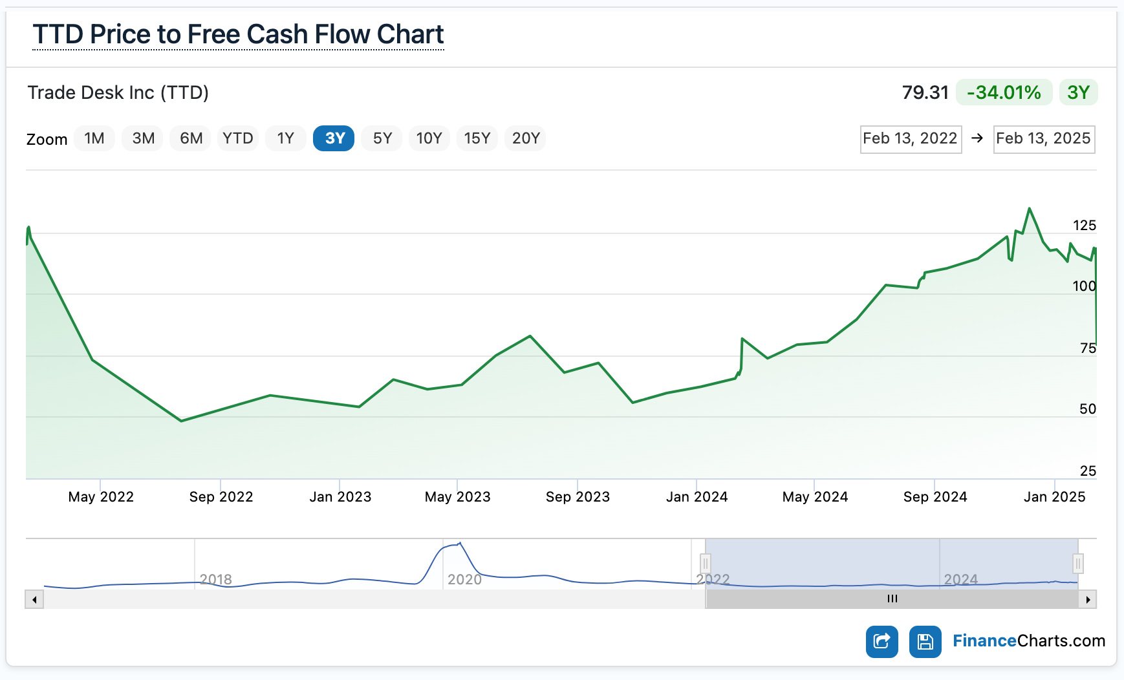Click the share chart icon button
Screen dimensions: 1124x680
[881, 641]
